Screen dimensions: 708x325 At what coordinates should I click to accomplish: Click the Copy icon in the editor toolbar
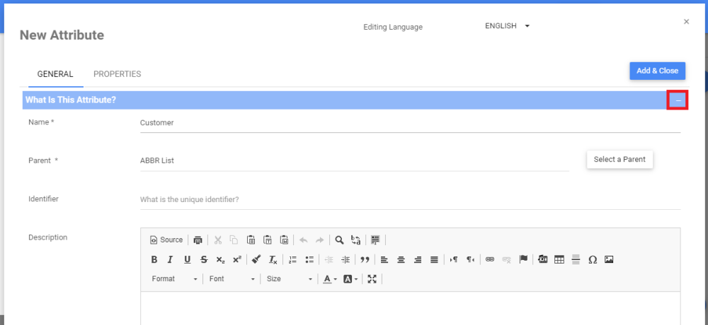pyautogui.click(x=234, y=240)
